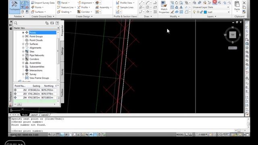This screenshot has width=258, height=145.
Task: Expand the Modify panel title
Action: [x=175, y=17]
